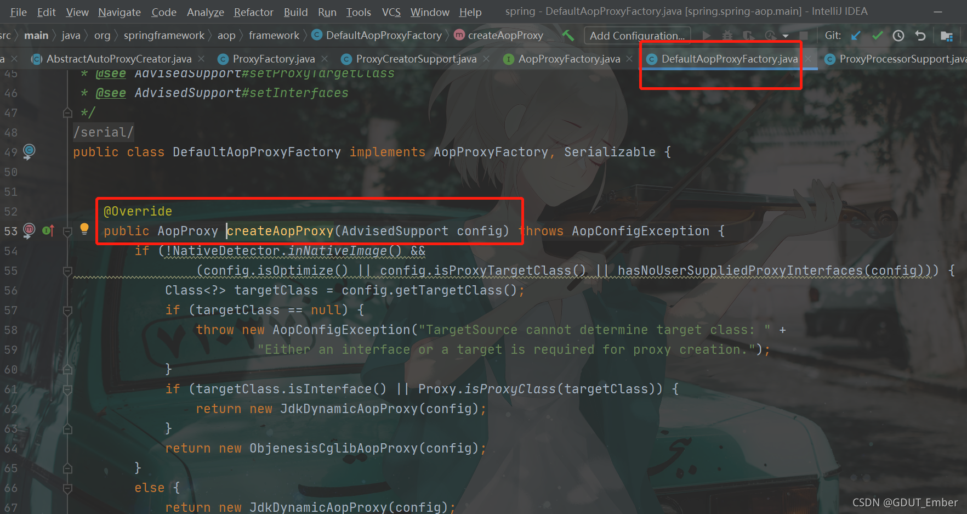This screenshot has height=514, width=967.
Task: Open the Tools menu
Action: 359,12
